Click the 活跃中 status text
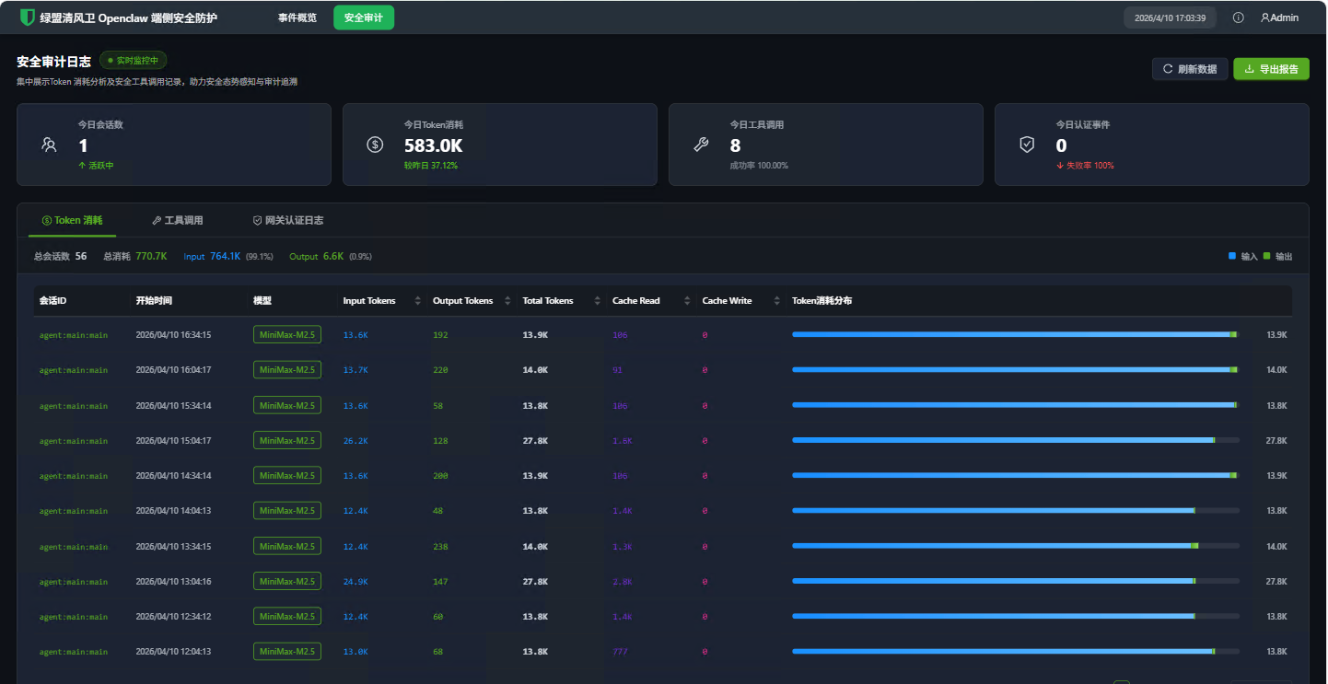Image resolution: width=1328 pixels, height=684 pixels. (96, 166)
